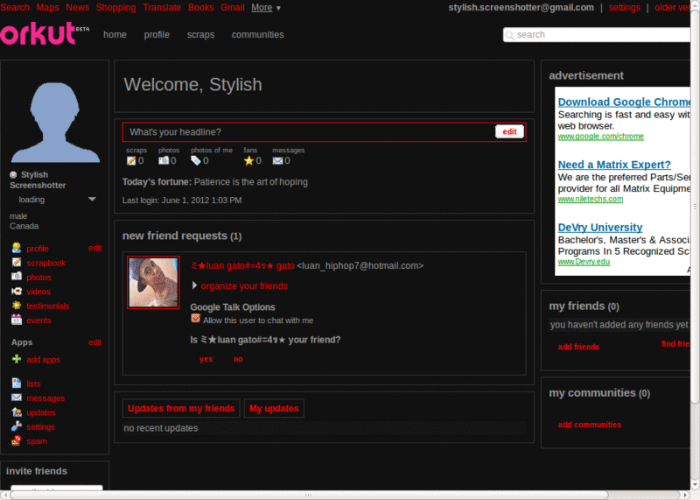
Task: Open Gmail link in top bar
Action: (x=233, y=8)
